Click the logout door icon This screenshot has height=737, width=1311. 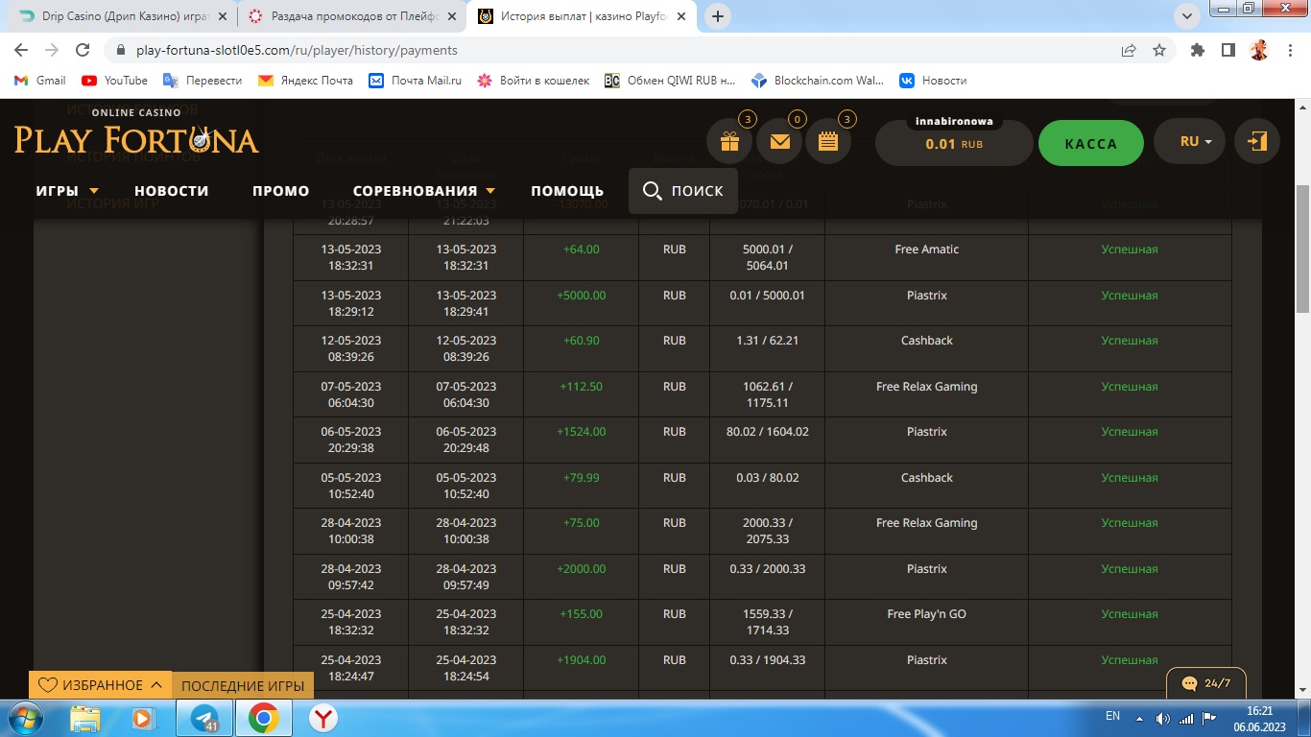1257,142
